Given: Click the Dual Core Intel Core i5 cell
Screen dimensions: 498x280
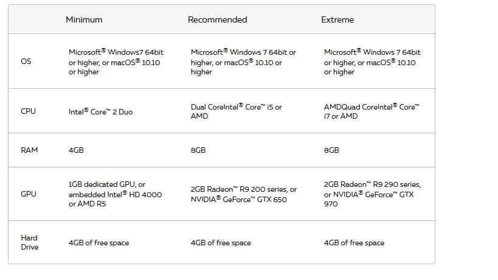Looking at the screenshot, I should [237, 111].
